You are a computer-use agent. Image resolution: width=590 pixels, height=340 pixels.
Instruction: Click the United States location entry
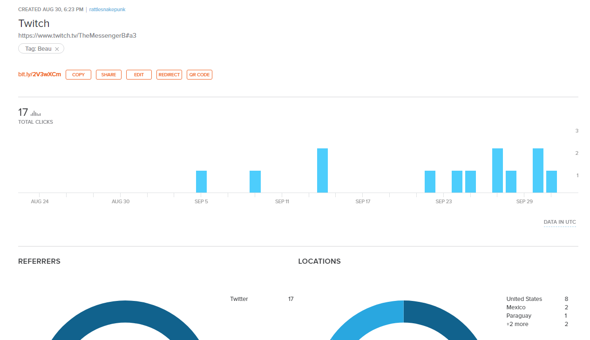point(524,299)
